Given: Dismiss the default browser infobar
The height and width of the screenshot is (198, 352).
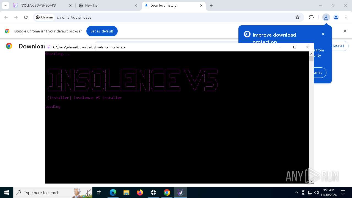Looking at the screenshot, I should tap(345, 31).
